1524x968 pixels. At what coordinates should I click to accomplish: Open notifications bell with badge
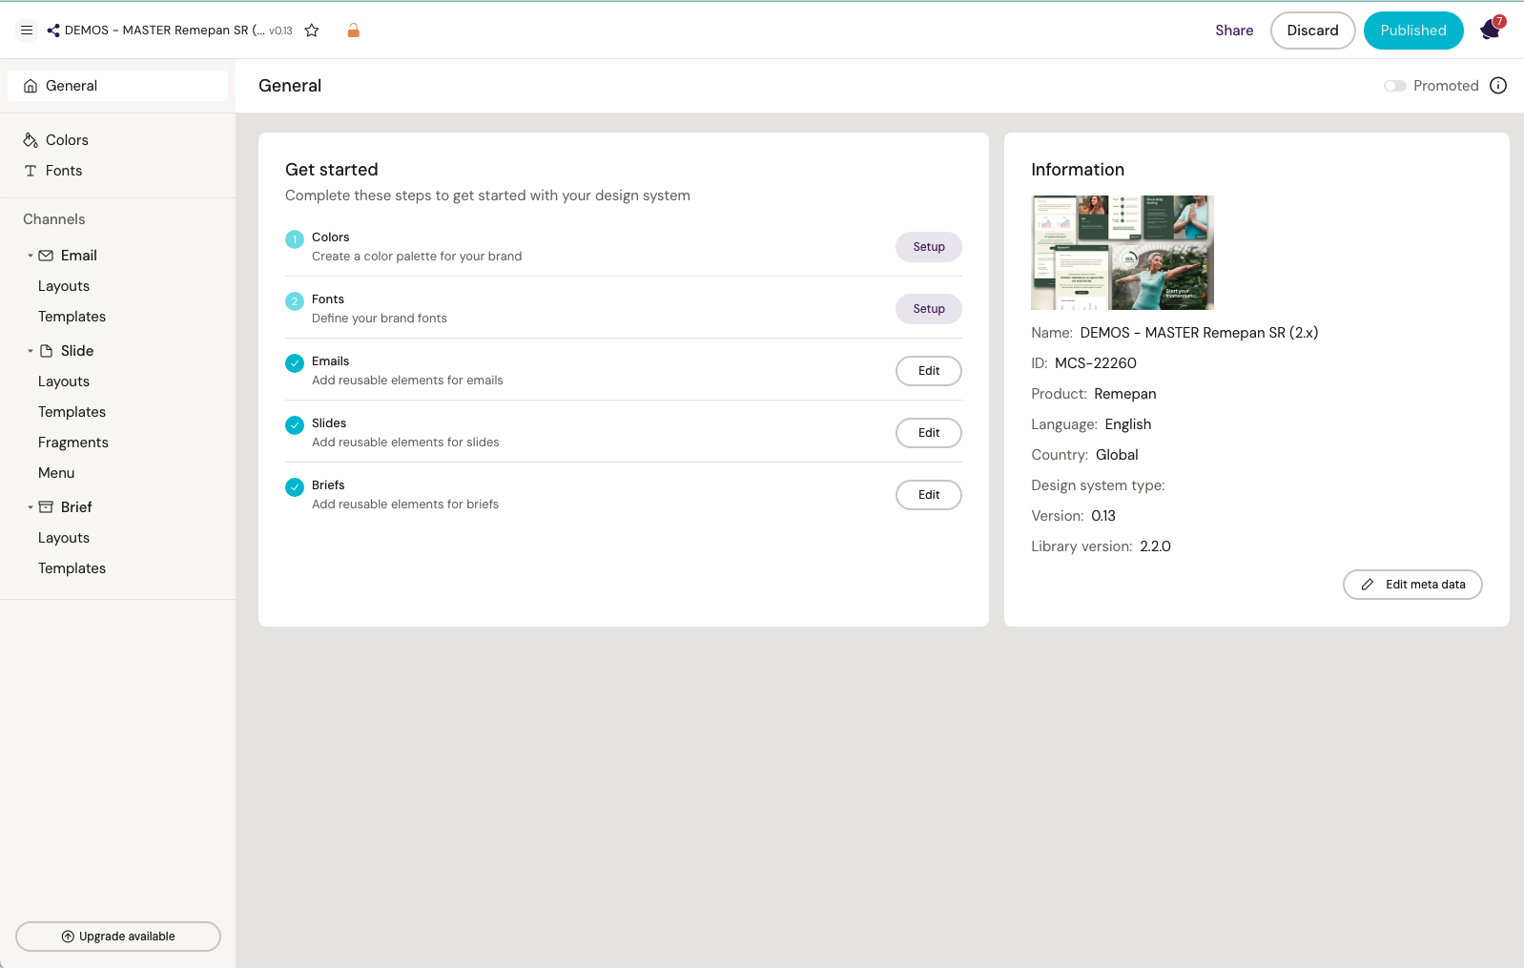pyautogui.click(x=1490, y=31)
